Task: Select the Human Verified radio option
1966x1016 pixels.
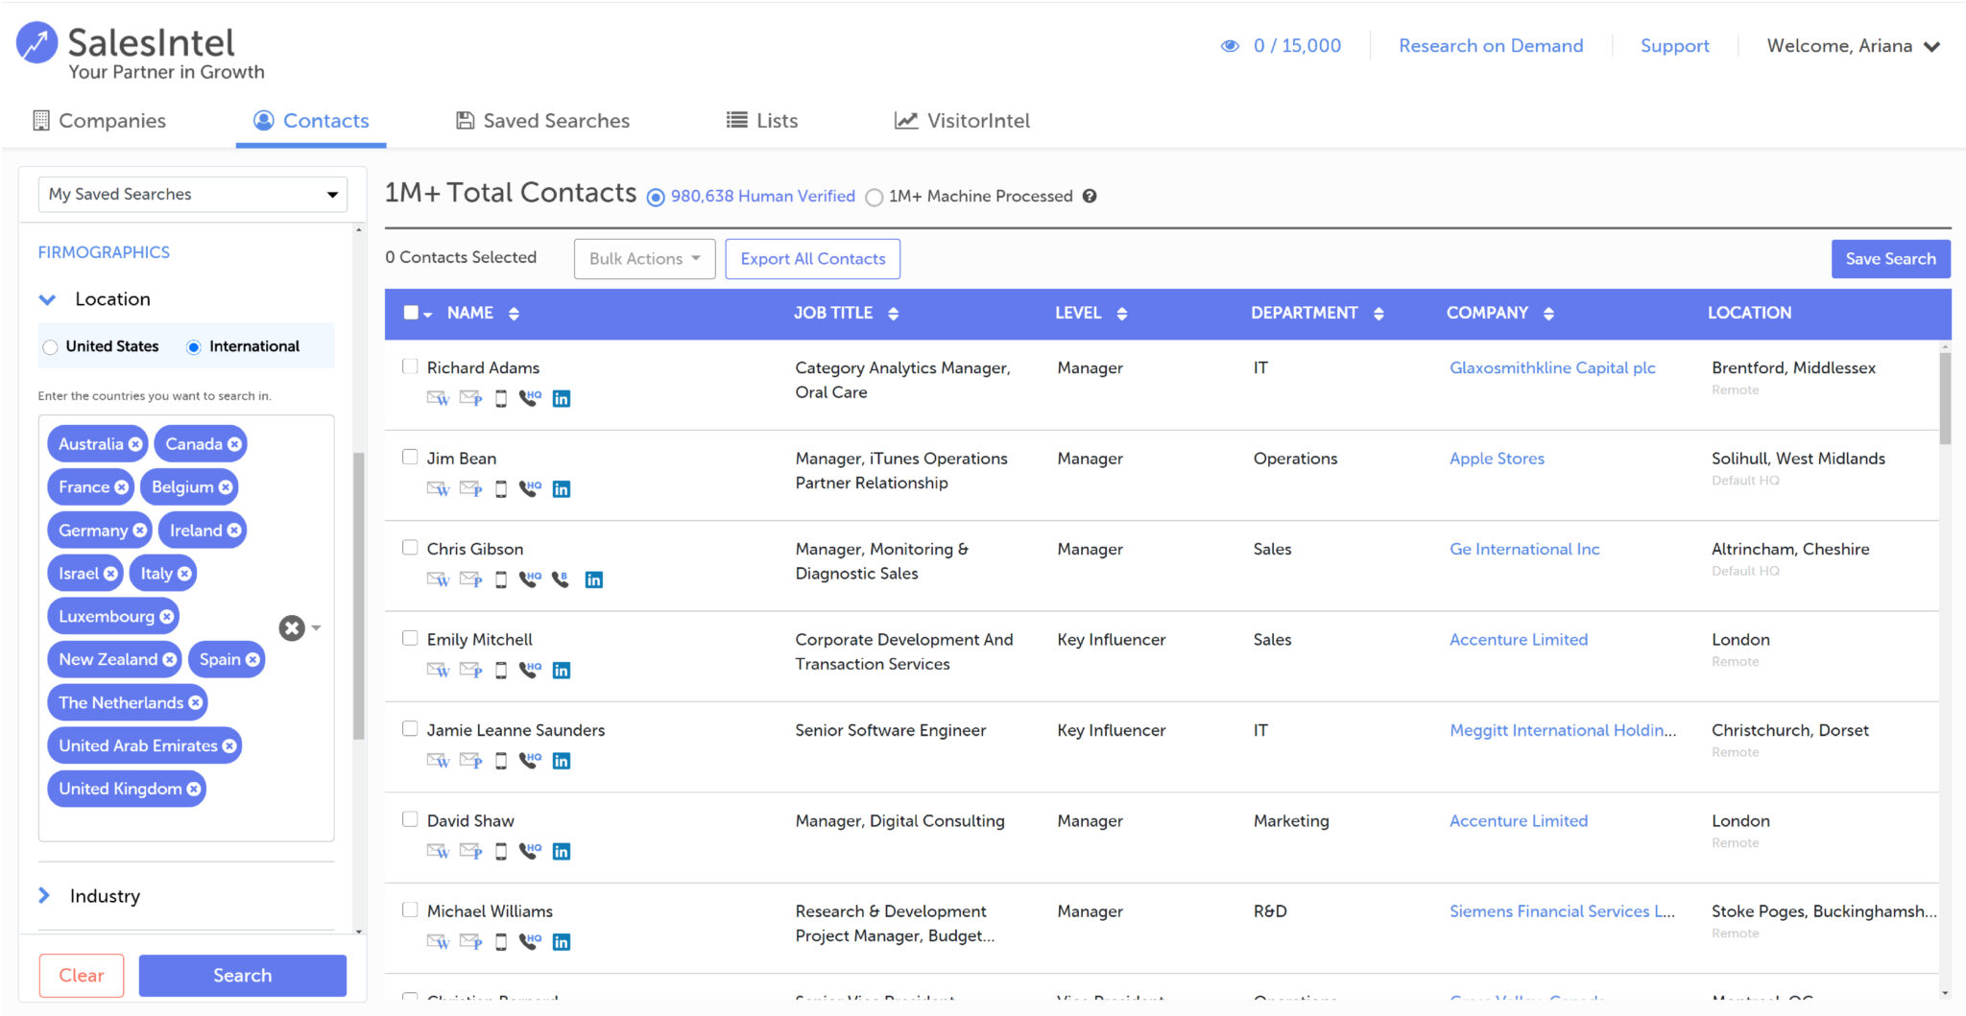Action: click(656, 197)
